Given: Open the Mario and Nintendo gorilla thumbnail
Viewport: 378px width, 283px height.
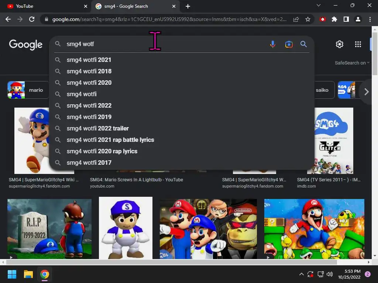Looking at the screenshot, I should click(208, 229).
